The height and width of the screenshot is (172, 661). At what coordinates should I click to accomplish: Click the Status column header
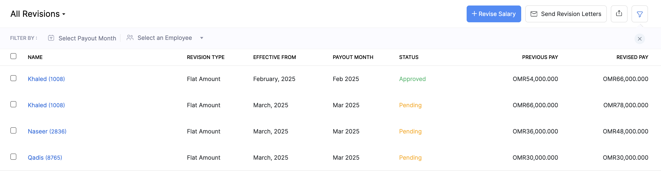pyautogui.click(x=409, y=57)
